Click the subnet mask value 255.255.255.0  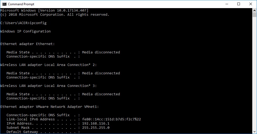point(96,128)
